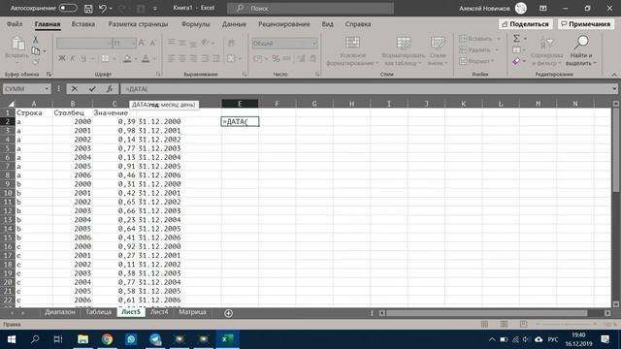Image resolution: width=621 pixels, height=349 pixels.
Task: Click the Поиск search box
Action: click(x=310, y=8)
